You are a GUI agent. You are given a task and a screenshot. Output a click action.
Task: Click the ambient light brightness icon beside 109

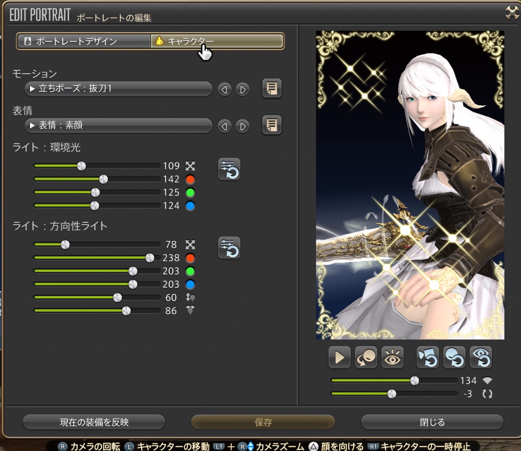(x=190, y=166)
